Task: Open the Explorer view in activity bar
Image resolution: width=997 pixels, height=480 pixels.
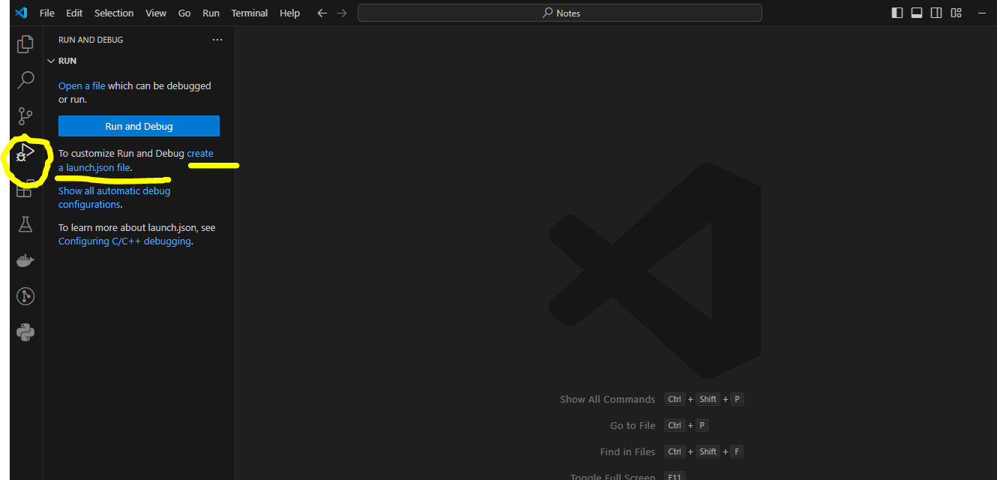Action: click(25, 44)
